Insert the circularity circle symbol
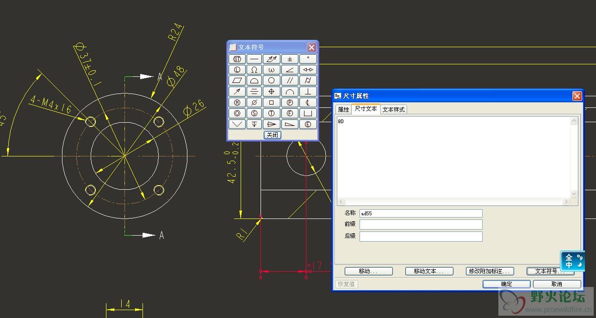 pyautogui.click(x=272, y=81)
